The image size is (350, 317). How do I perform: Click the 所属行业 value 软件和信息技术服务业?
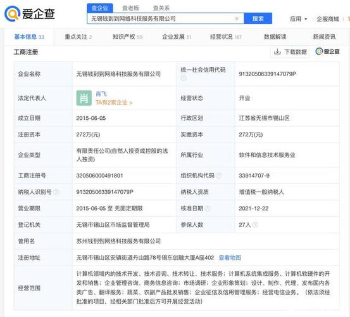pyautogui.click(x=267, y=155)
